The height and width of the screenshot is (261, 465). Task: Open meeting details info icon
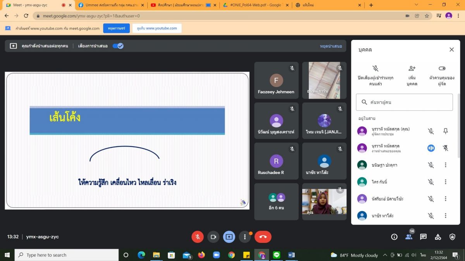(x=394, y=237)
